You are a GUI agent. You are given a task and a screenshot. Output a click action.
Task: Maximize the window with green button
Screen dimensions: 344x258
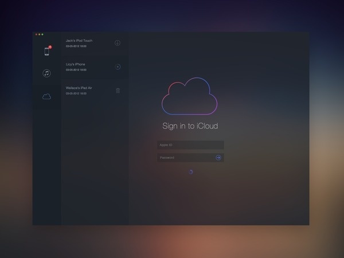(42, 34)
